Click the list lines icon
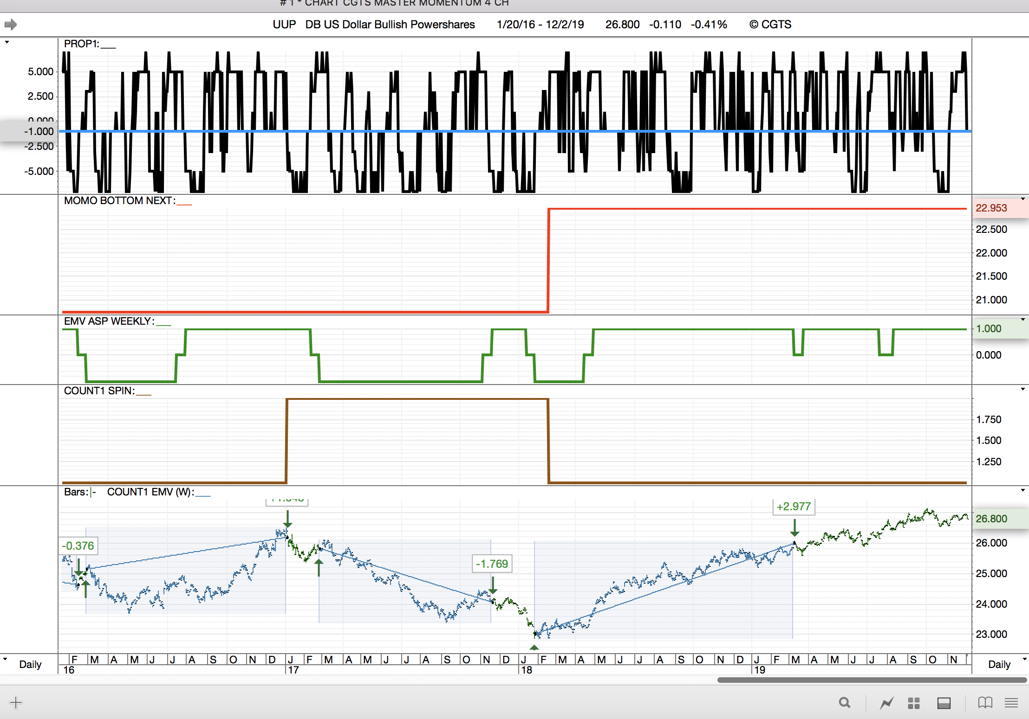The image size is (1029, 719). pyautogui.click(x=1011, y=703)
